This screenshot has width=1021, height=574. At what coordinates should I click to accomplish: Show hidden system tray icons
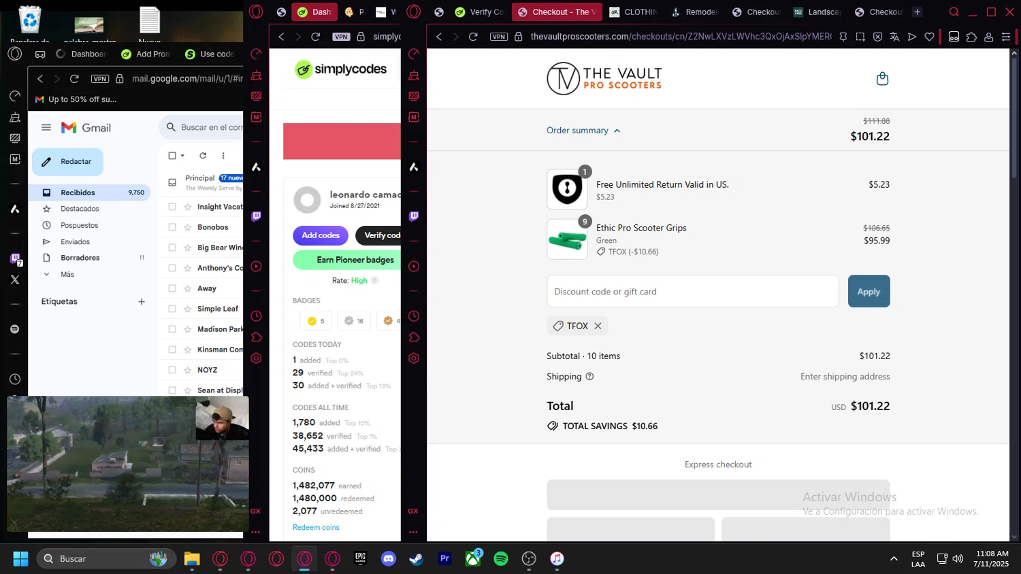point(894,558)
